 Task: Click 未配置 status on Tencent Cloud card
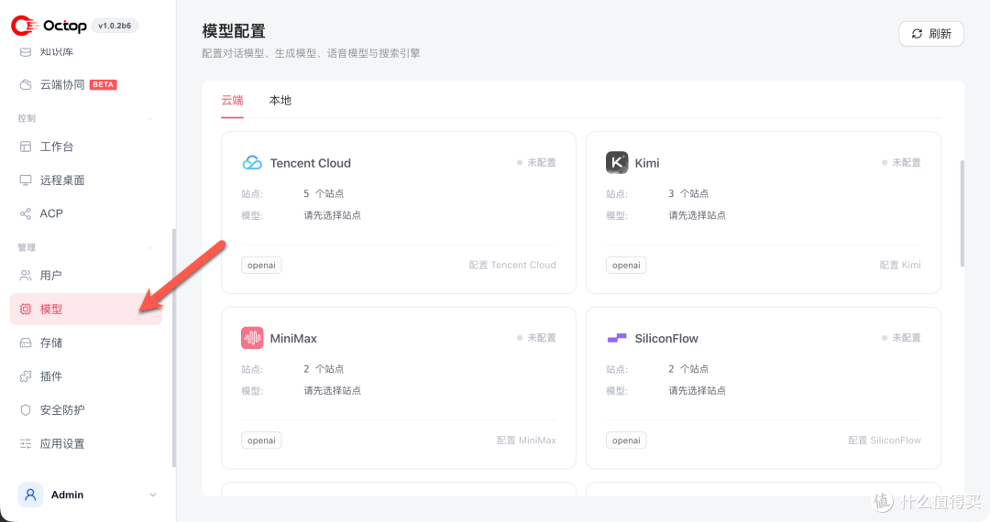tap(536, 163)
